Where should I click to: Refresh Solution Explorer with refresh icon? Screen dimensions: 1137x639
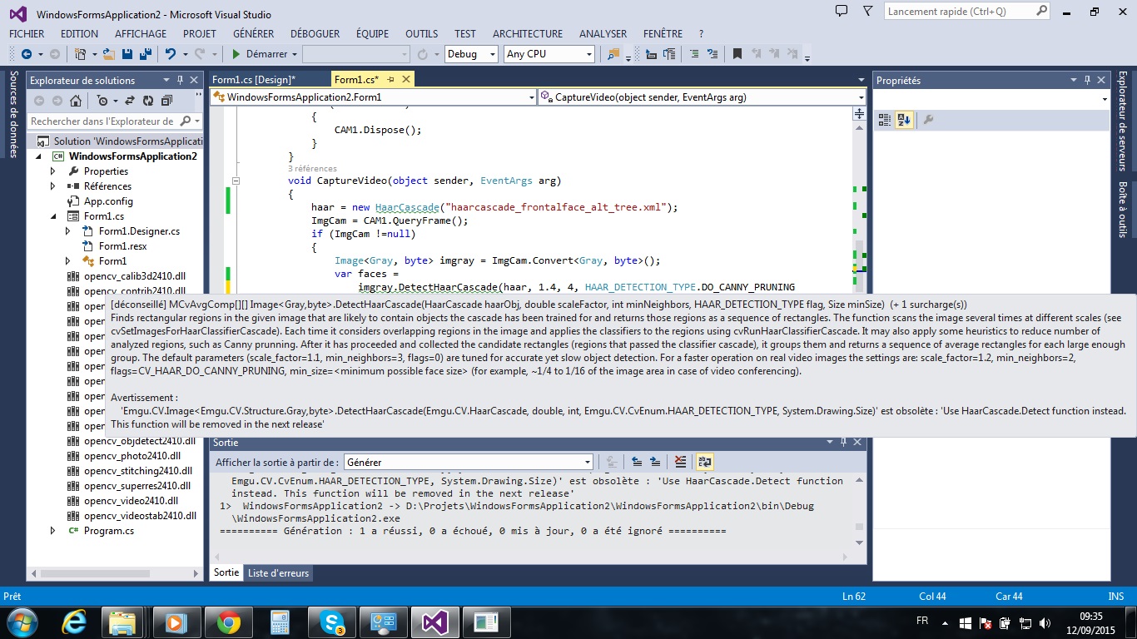tap(148, 101)
